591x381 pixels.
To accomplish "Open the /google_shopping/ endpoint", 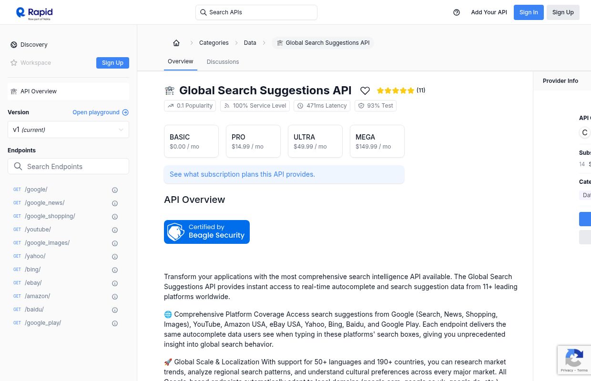I will [x=50, y=216].
